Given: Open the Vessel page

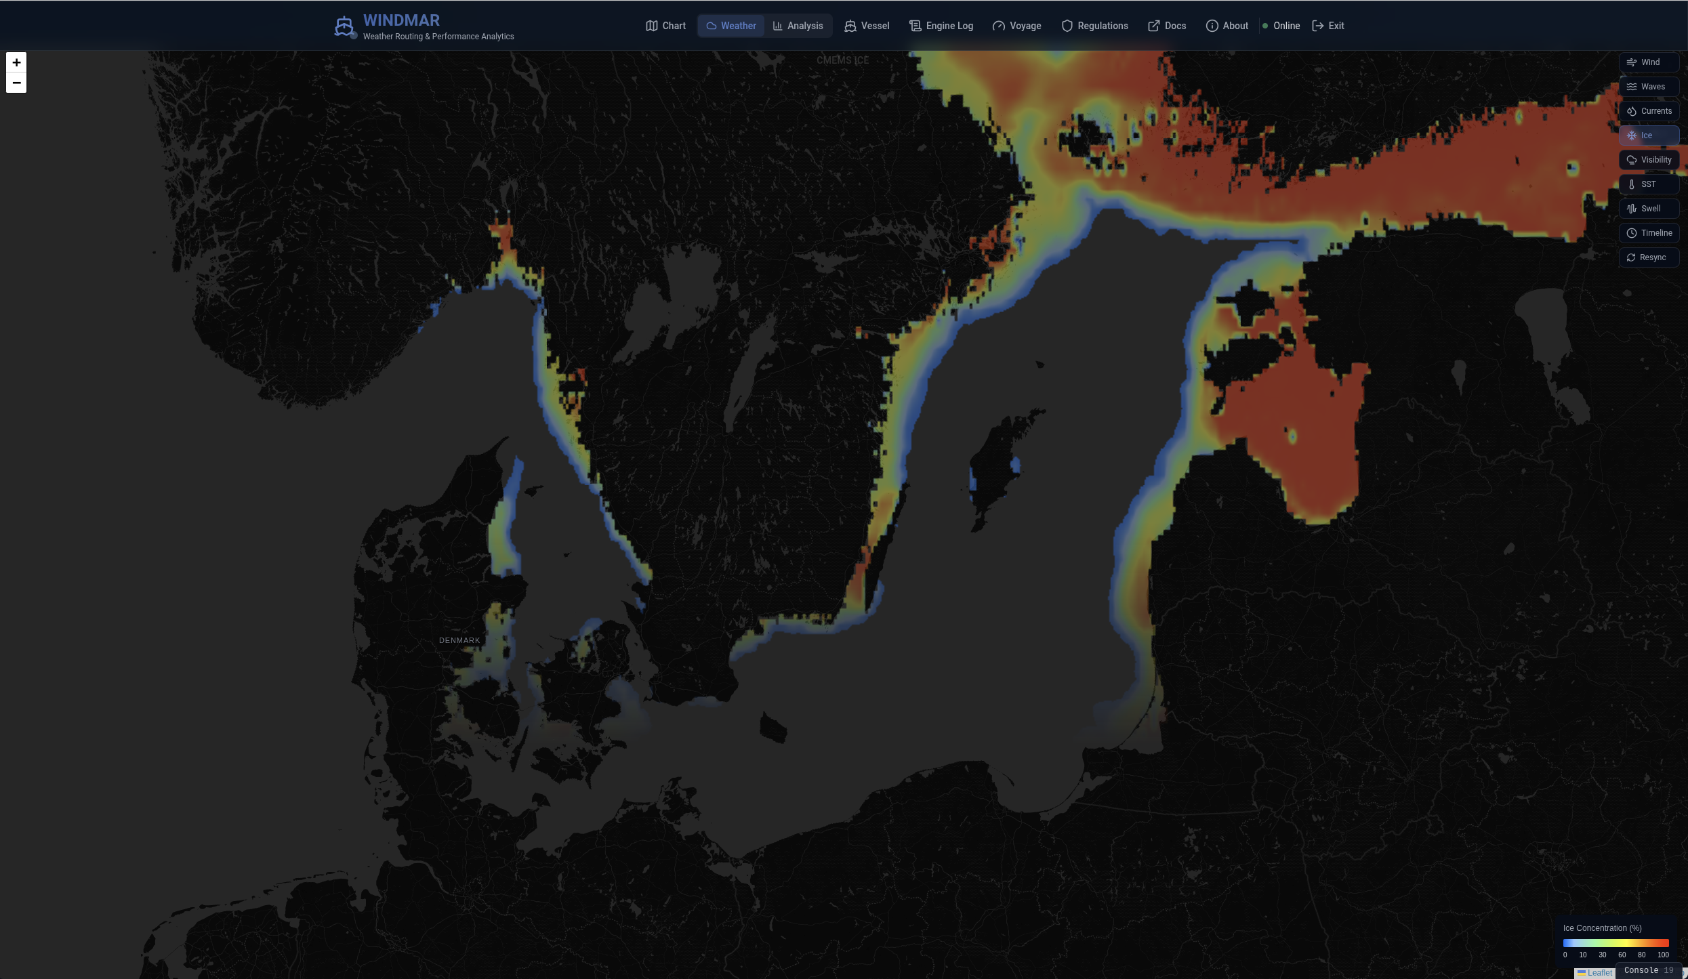Looking at the screenshot, I should (867, 26).
